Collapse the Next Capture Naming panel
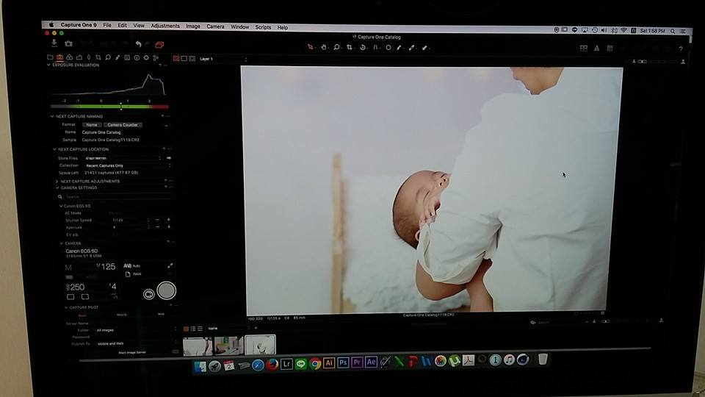 52,116
